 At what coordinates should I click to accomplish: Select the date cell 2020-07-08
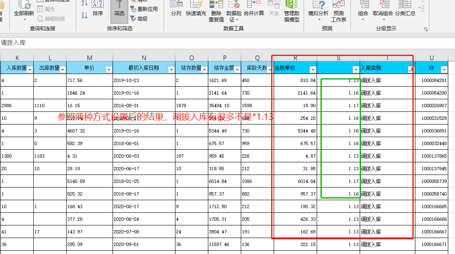(x=144, y=232)
